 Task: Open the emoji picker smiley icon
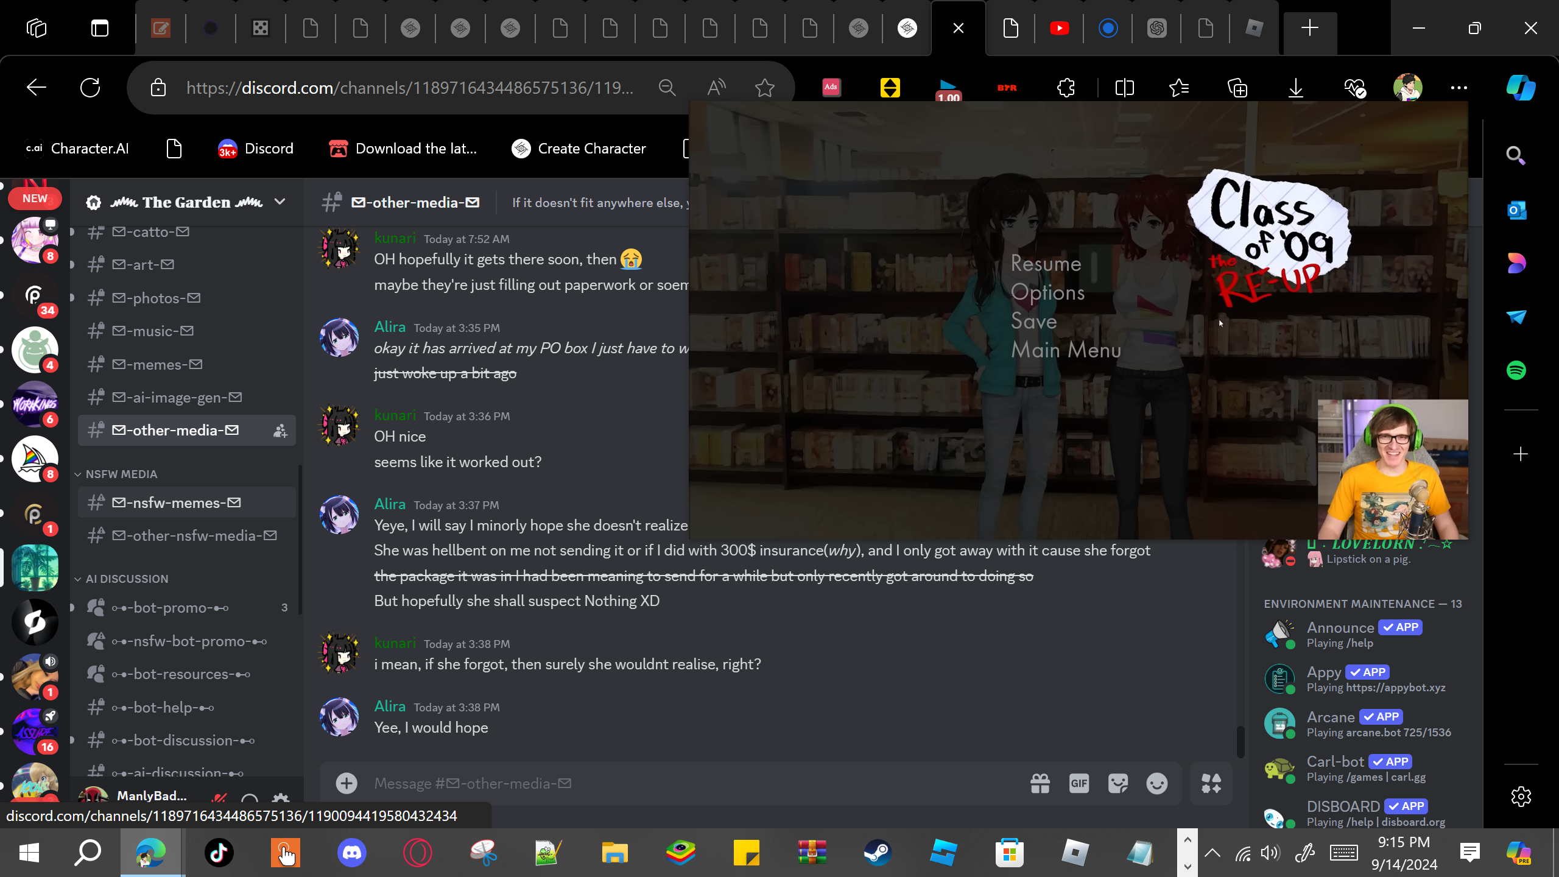[1156, 784]
